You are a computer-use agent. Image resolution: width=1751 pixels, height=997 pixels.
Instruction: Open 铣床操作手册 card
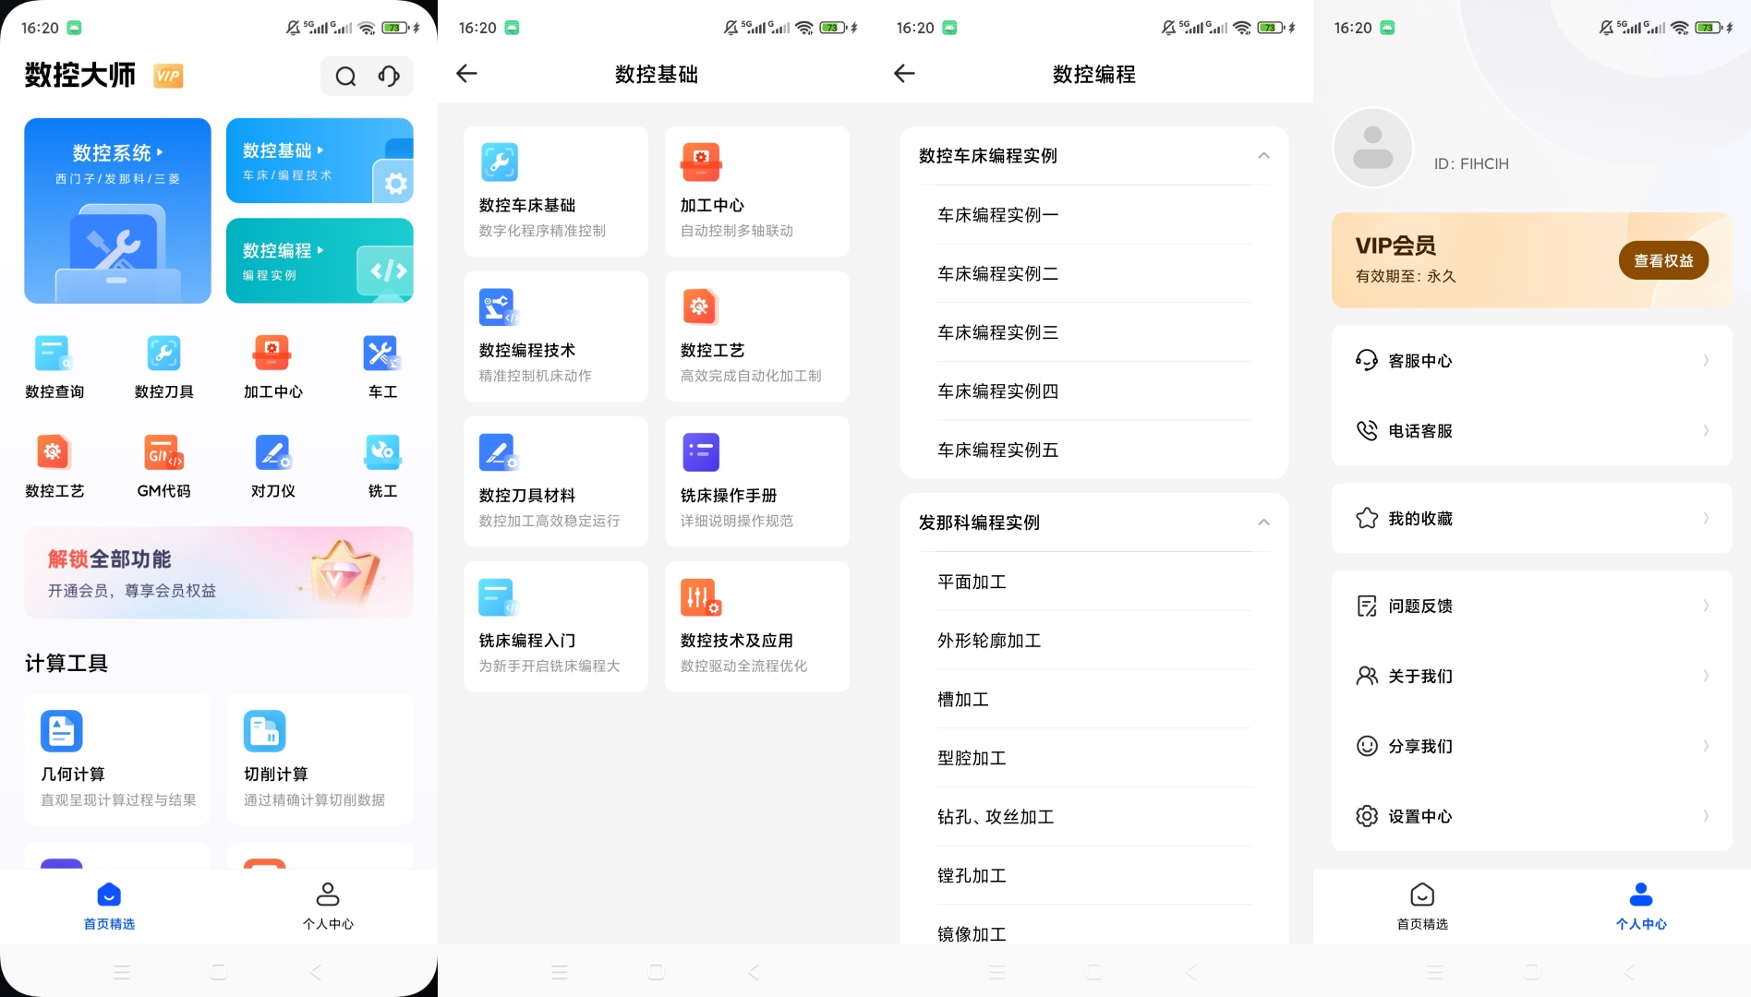click(x=757, y=481)
